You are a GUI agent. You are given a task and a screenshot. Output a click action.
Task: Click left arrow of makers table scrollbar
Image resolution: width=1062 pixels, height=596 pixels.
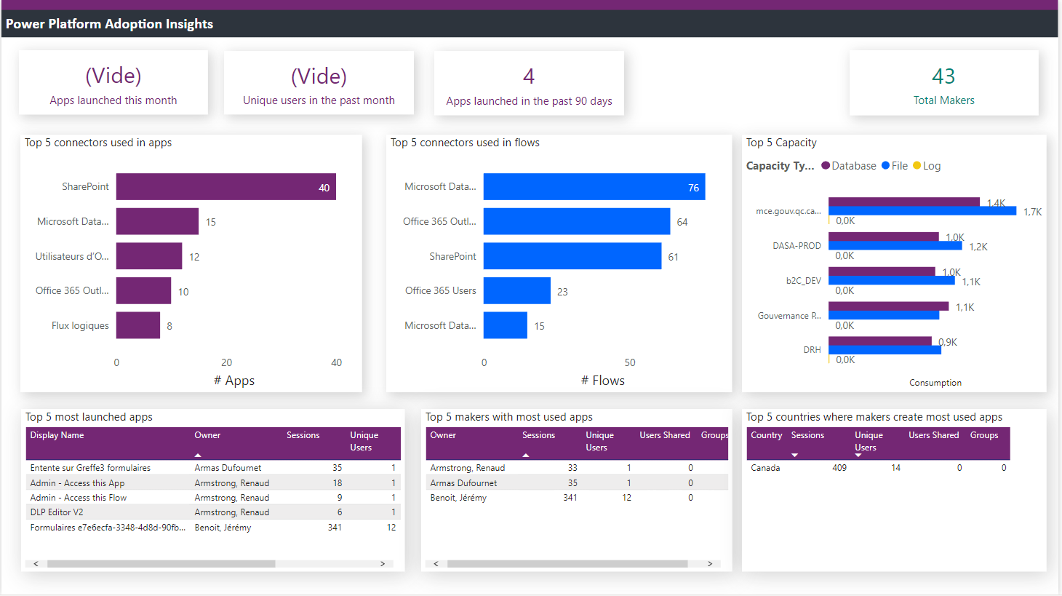[436, 564]
